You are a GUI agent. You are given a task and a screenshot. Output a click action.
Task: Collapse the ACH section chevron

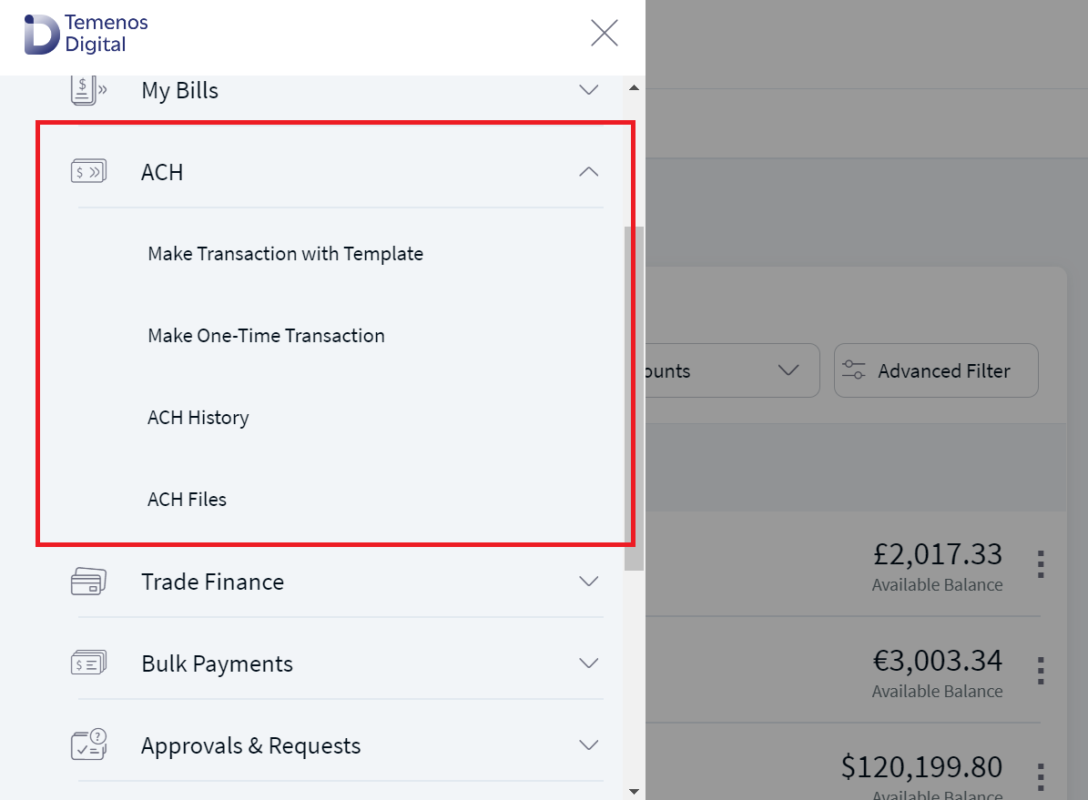(588, 171)
